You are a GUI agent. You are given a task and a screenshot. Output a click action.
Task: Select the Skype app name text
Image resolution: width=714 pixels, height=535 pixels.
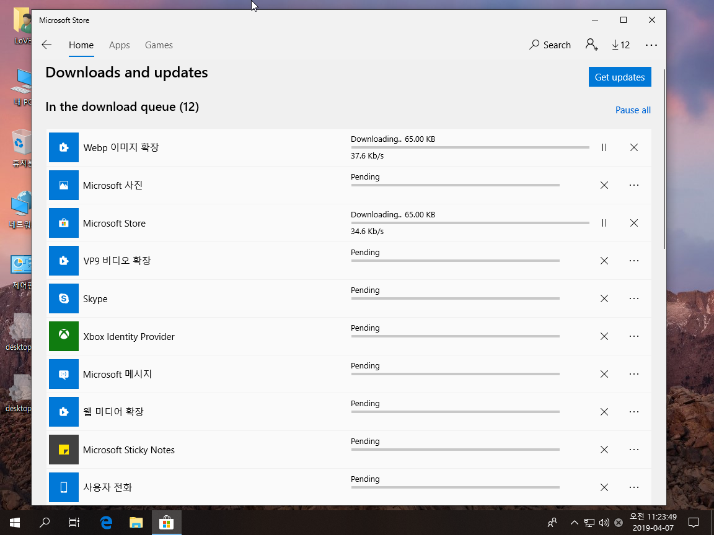[x=95, y=299]
